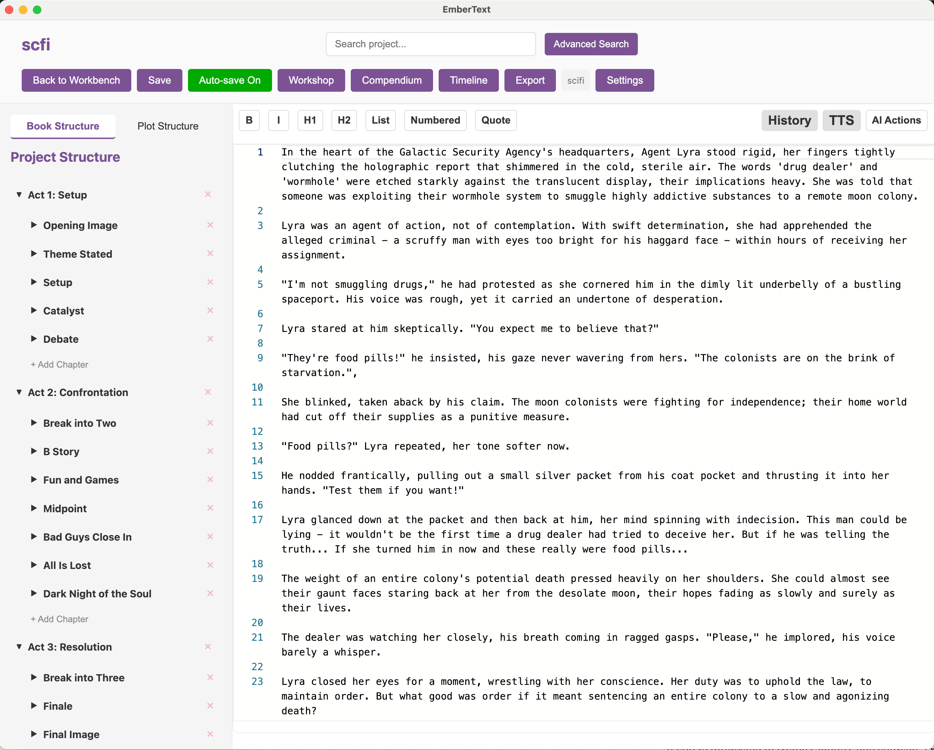Switch to the Plot Structure tab
The image size is (934, 750).
[168, 126]
